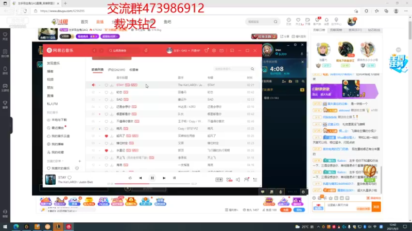Toggle the loop playback mode icon
The image size is (412, 231).
click(x=130, y=178)
